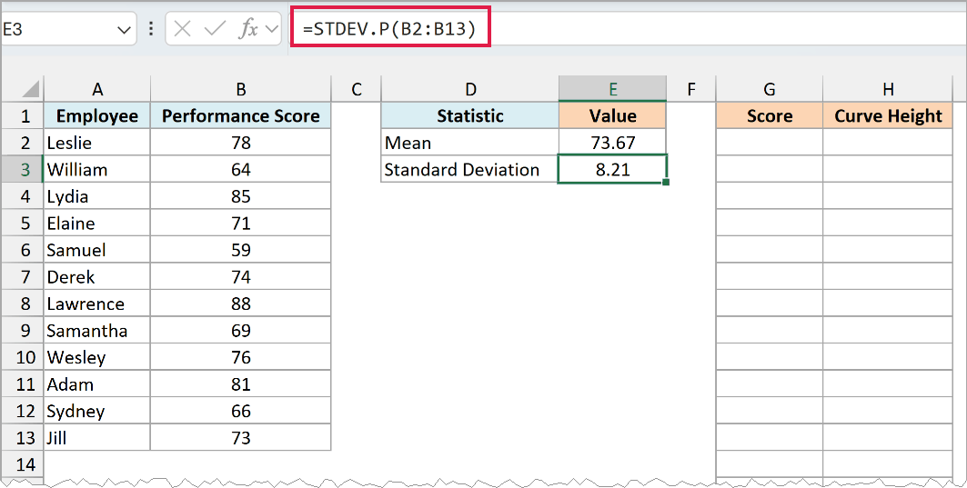This screenshot has width=967, height=488.
Task: Click Lydia's score 85
Action: pos(240,196)
